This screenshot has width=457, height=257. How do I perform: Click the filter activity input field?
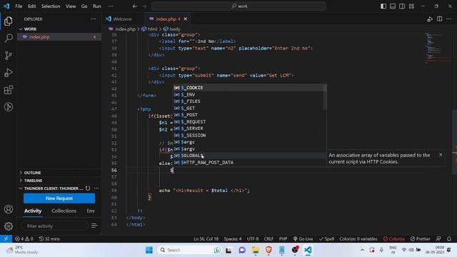(54, 226)
